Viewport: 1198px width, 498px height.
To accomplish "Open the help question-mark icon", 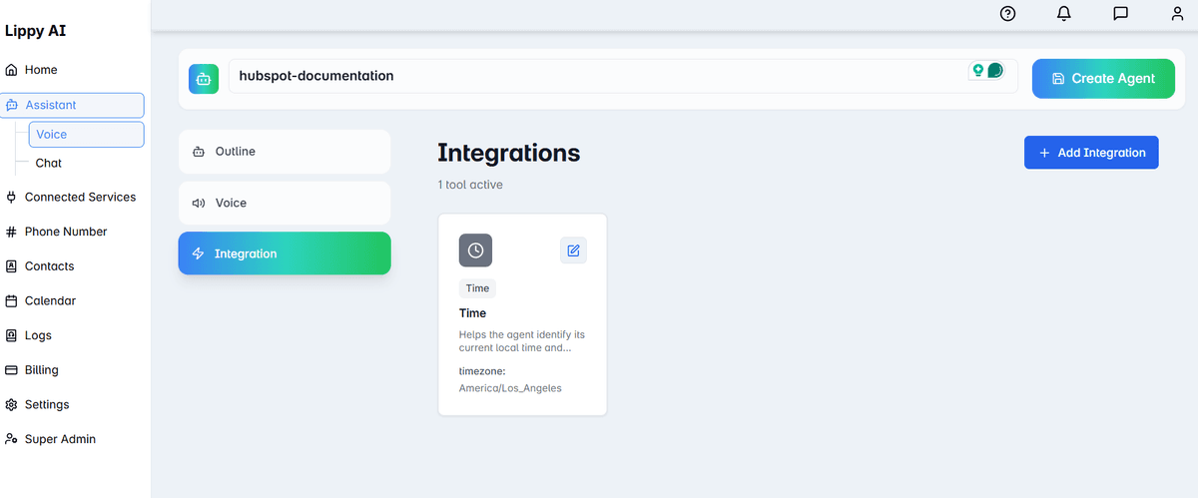I will tap(1007, 14).
